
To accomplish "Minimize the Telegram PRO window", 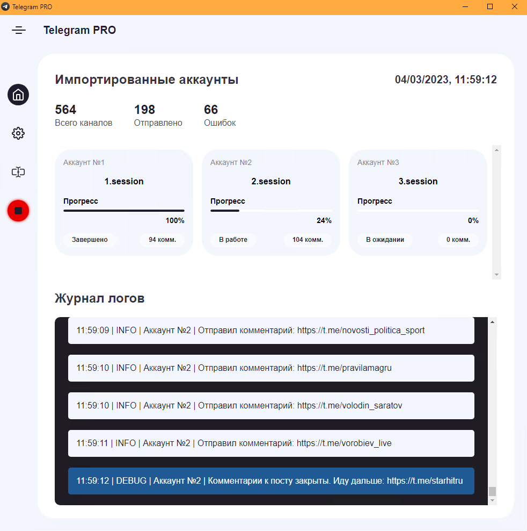I will [x=465, y=7].
